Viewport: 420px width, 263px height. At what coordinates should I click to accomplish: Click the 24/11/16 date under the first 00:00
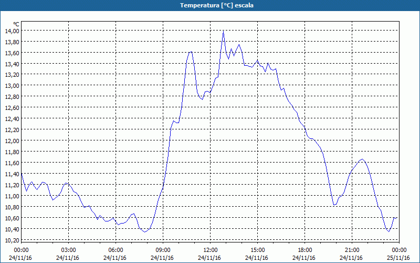click(x=20, y=258)
